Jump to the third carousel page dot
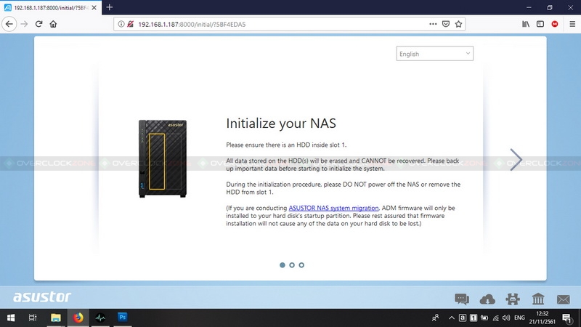This screenshot has height=327, width=581. 301,265
